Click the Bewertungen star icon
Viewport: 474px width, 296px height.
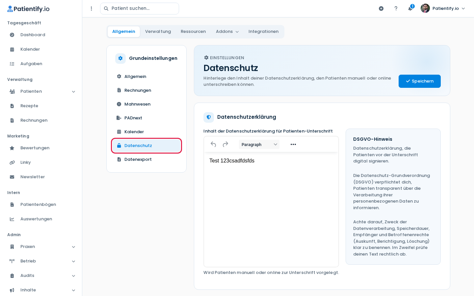click(12, 148)
